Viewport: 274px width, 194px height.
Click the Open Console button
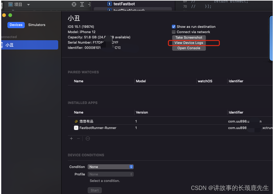(x=189, y=48)
